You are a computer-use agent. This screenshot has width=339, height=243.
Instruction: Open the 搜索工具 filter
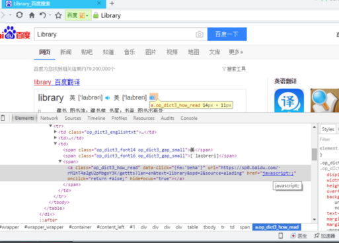coord(234,69)
